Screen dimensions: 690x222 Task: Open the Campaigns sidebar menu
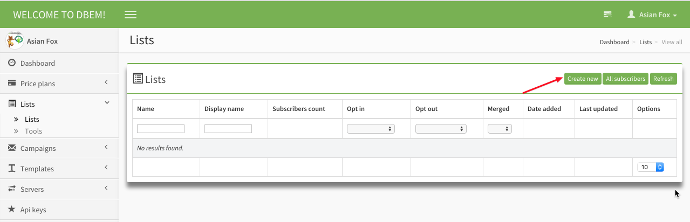[59, 148]
